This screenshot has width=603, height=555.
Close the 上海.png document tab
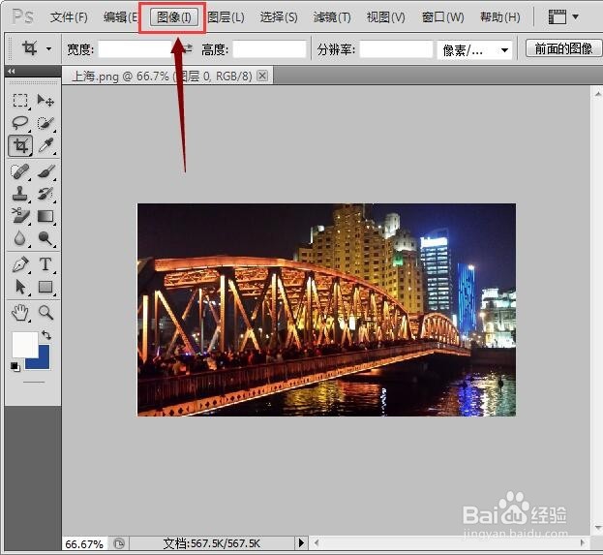click(262, 76)
